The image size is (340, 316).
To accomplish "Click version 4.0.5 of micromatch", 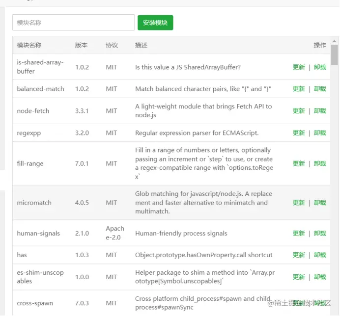I will [82, 203].
